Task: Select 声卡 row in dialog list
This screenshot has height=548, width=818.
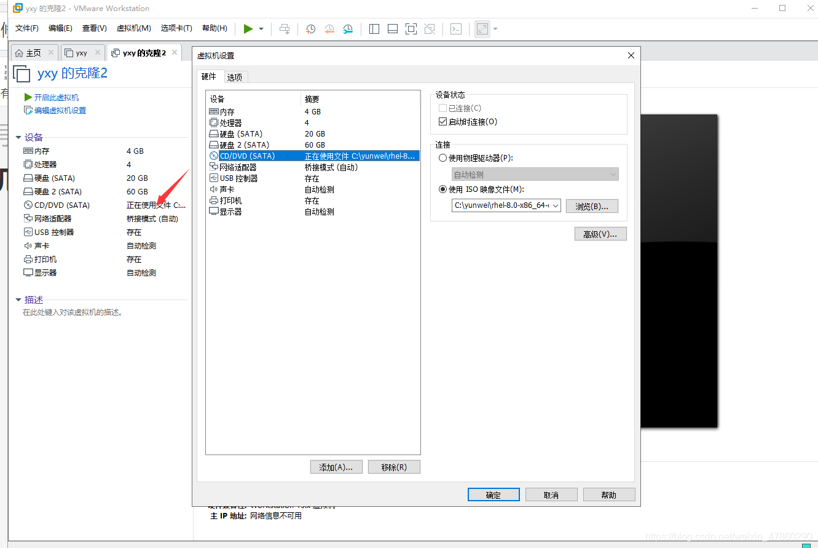Action: 313,189
